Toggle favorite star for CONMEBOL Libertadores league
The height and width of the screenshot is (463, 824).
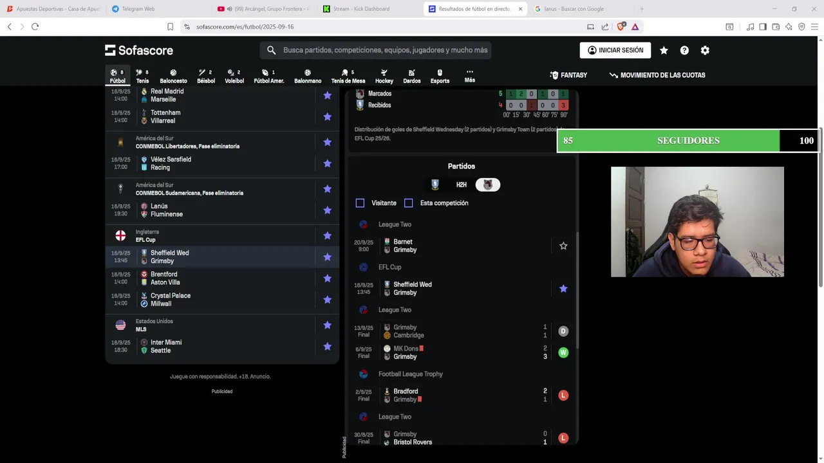(327, 142)
